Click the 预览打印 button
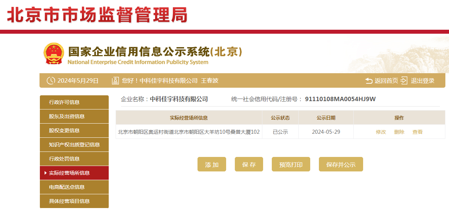Viewport: 449px width, 220px height. tap(291, 164)
